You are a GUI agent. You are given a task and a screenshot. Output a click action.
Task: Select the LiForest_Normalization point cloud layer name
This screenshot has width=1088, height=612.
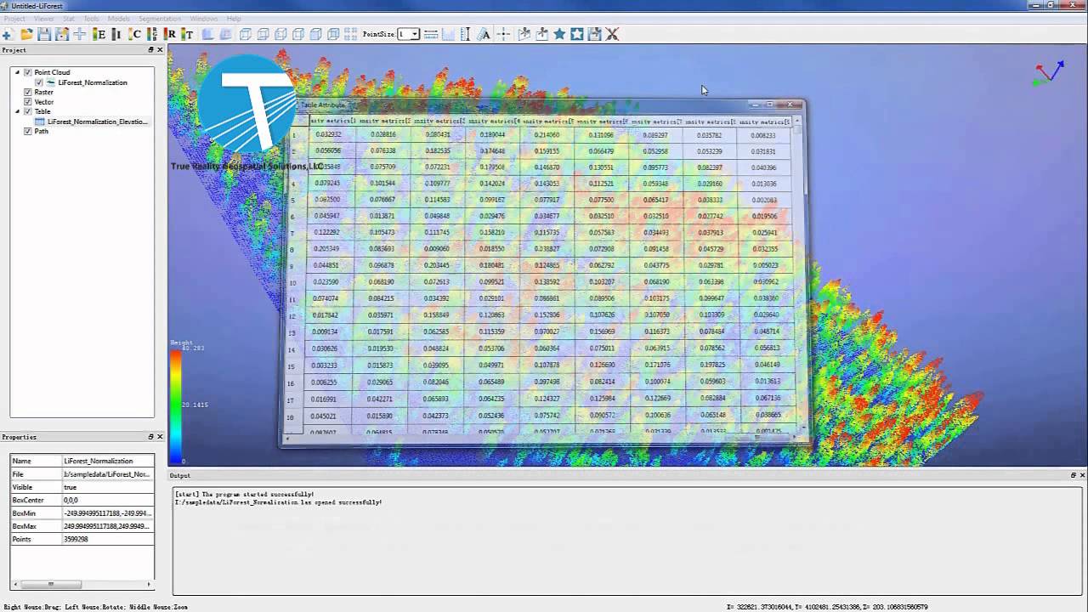[x=93, y=82]
